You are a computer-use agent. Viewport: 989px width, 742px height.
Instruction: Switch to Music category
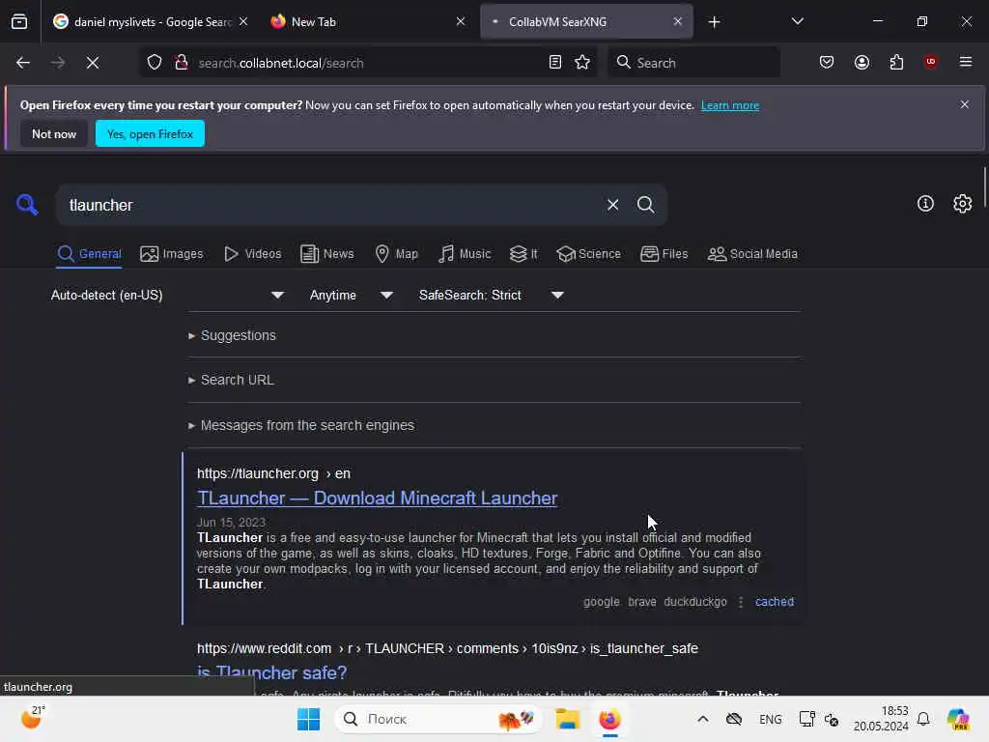(x=465, y=254)
